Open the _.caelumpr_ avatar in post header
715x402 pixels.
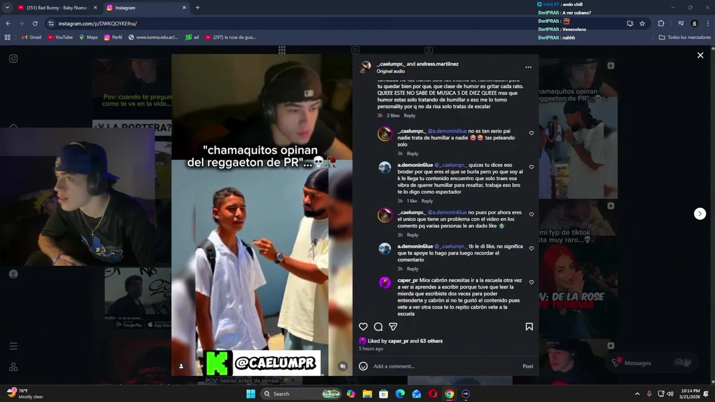coord(366,67)
